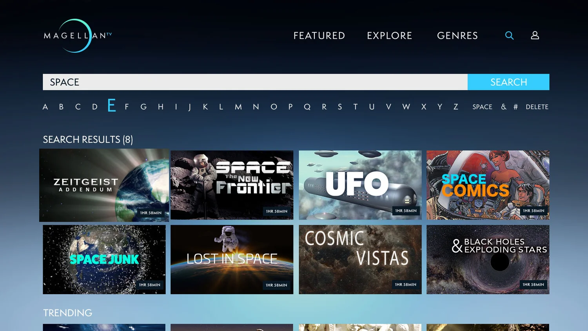Open the Cosmic Vistas thumbnail
This screenshot has width=588, height=331.
point(360,260)
